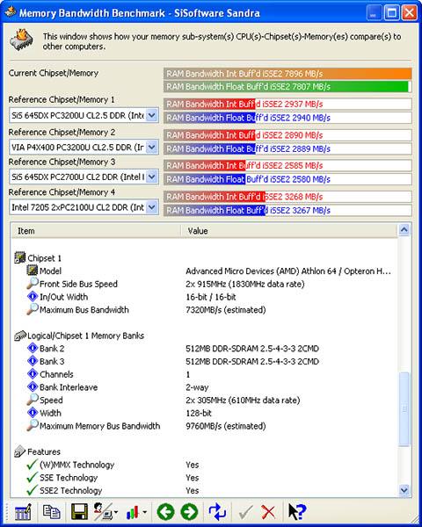Click the Item column header
Image resolution: width=422 pixels, height=527 pixels.
click(x=96, y=231)
